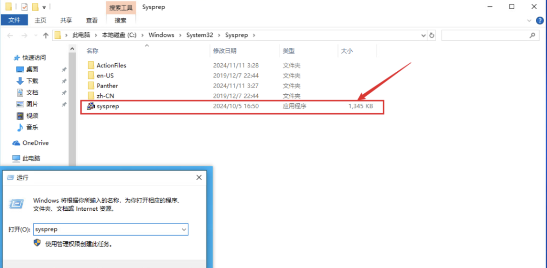
Task: Click date 2024/11/11 3:28 for ActionFiles
Action: pos(236,65)
